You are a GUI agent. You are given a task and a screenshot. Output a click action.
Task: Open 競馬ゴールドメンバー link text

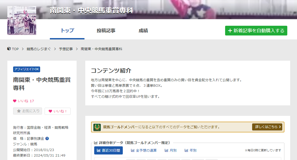coord(120,127)
